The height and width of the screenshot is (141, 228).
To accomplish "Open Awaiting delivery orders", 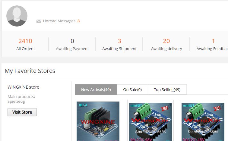I will [x=166, y=44].
